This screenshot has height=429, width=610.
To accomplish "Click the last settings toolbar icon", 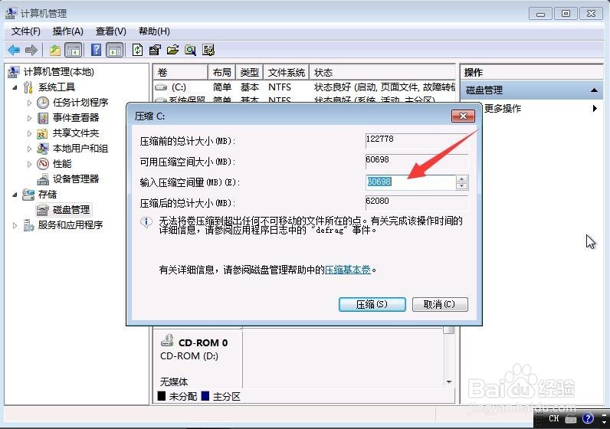I will coord(208,50).
